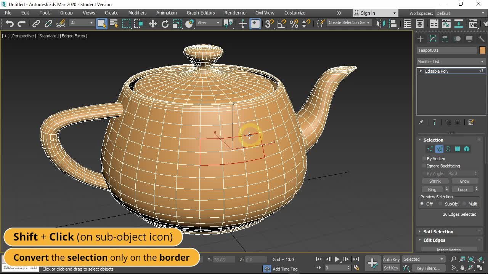Select SubObj preview selection radio button
This screenshot has height=274, width=488.
point(440,204)
